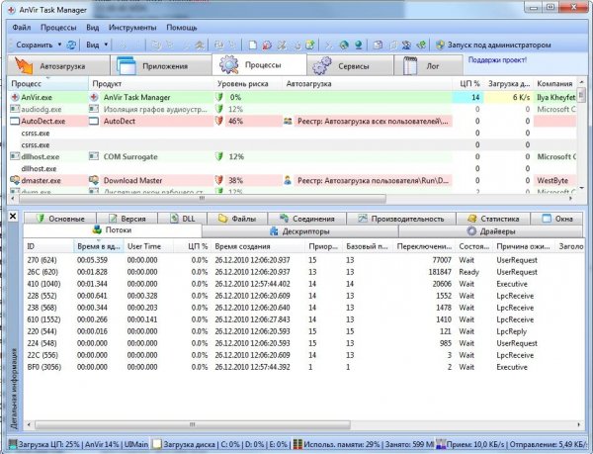Click the disk load icon in the status bar
The height and width of the screenshot is (454, 593).
click(x=156, y=444)
